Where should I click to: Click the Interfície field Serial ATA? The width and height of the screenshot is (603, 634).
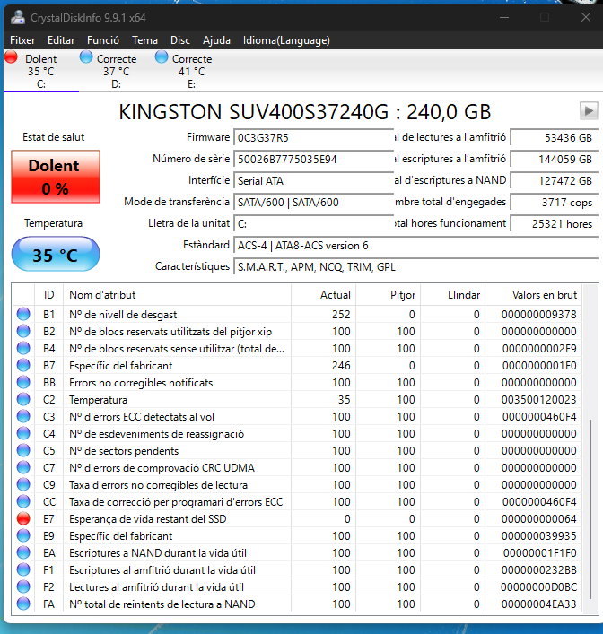click(314, 181)
